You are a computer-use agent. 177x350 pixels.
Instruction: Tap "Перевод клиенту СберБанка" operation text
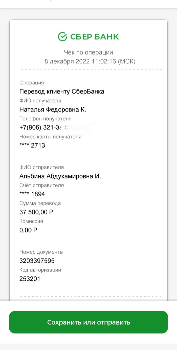tap(62, 91)
